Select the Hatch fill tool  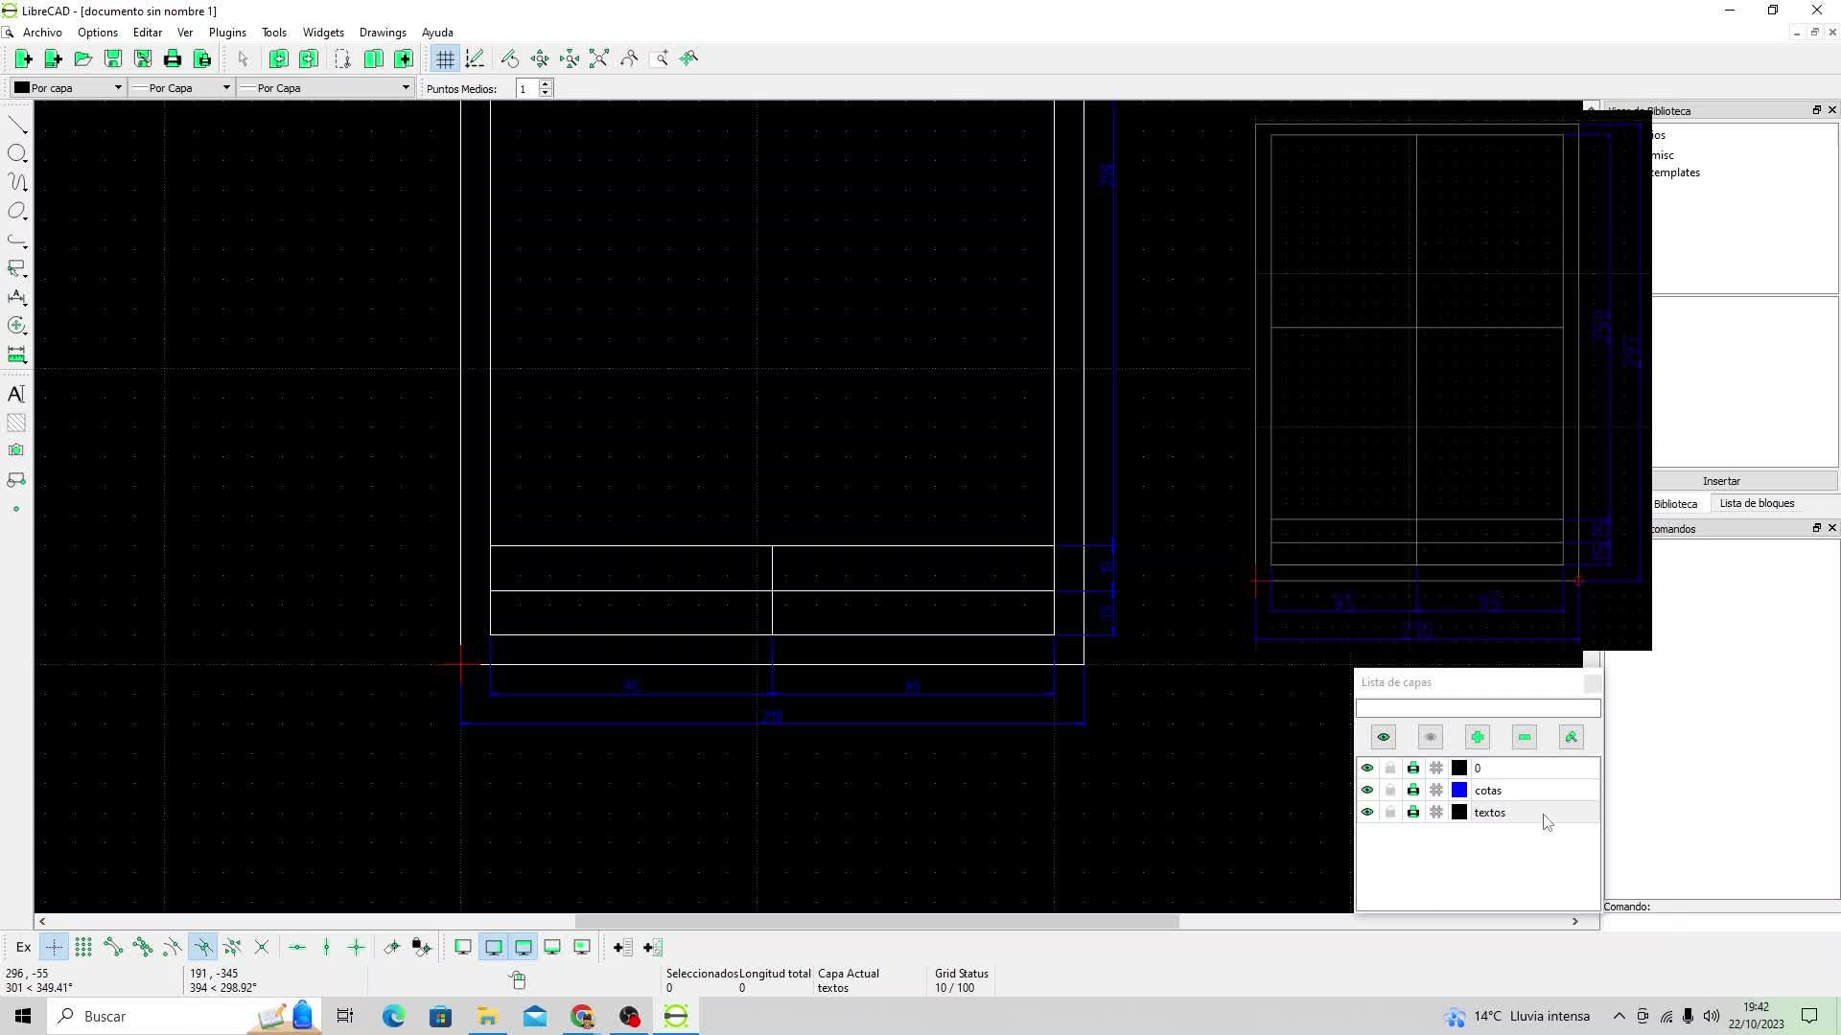pos(16,423)
